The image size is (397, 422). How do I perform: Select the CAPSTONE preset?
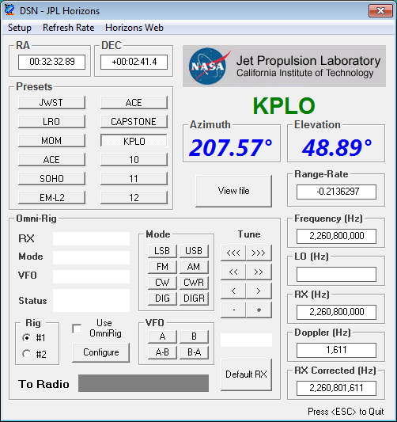134,122
